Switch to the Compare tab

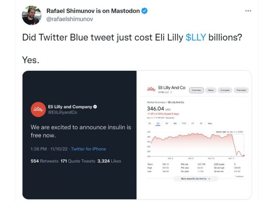[x=225, y=90]
